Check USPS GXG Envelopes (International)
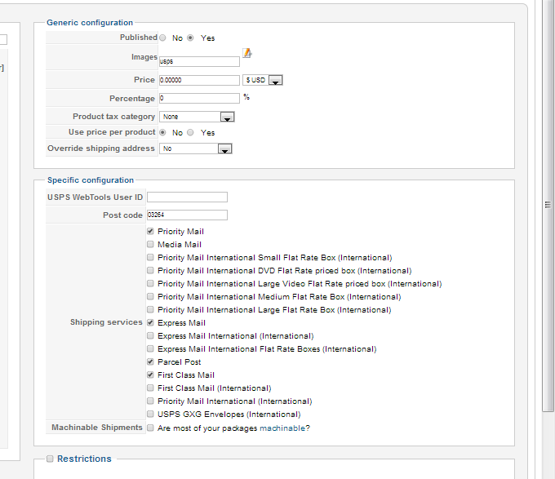Screen dimensions: 555x479 click(x=150, y=415)
